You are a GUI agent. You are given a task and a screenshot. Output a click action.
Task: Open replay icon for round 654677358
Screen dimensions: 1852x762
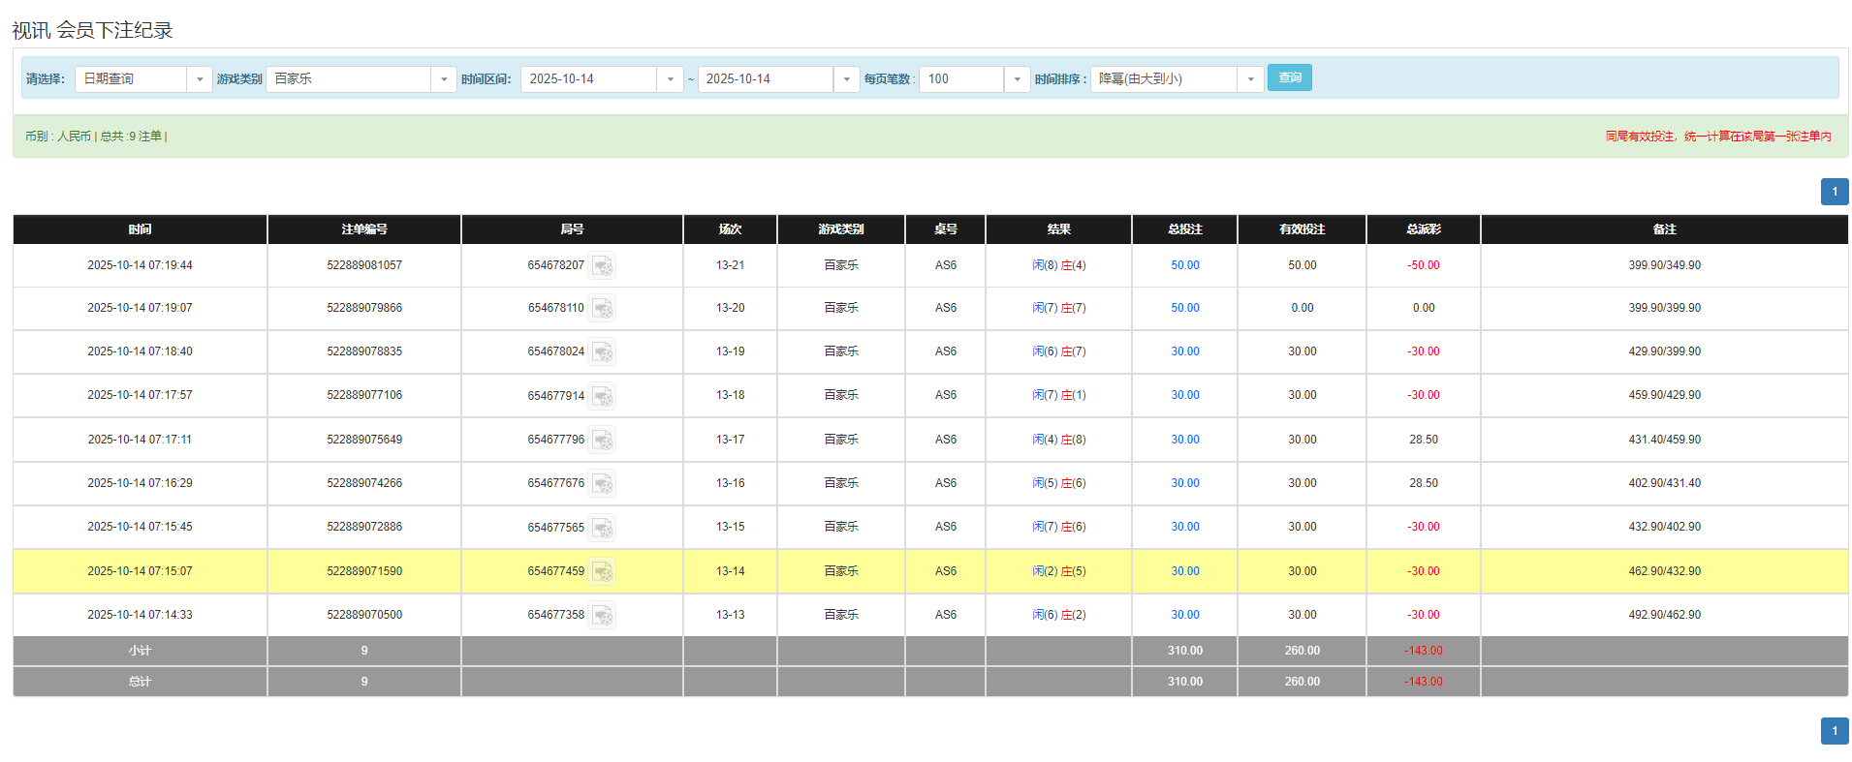(x=602, y=615)
